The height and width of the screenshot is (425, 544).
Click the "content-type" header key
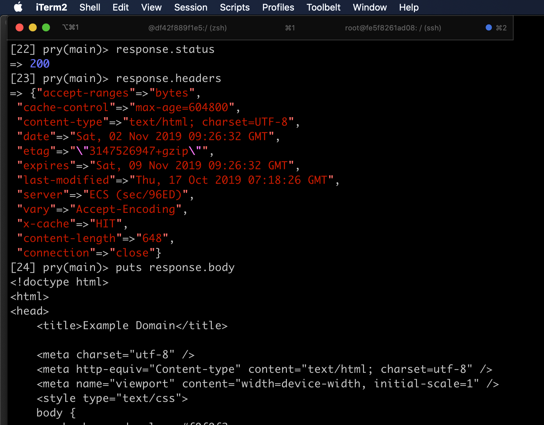pyautogui.click(x=63, y=122)
